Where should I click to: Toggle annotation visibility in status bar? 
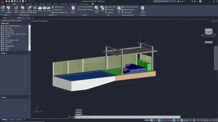[x=182, y=120]
